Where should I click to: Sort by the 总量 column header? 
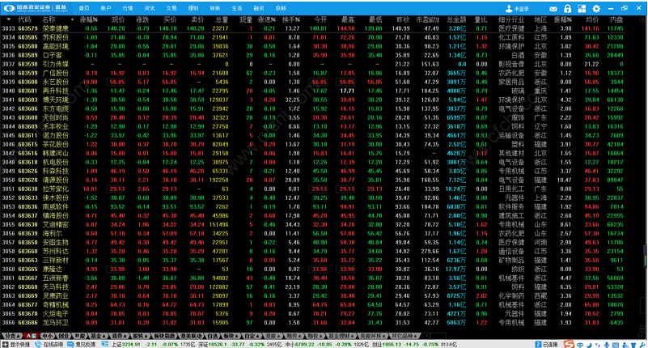[x=222, y=19]
